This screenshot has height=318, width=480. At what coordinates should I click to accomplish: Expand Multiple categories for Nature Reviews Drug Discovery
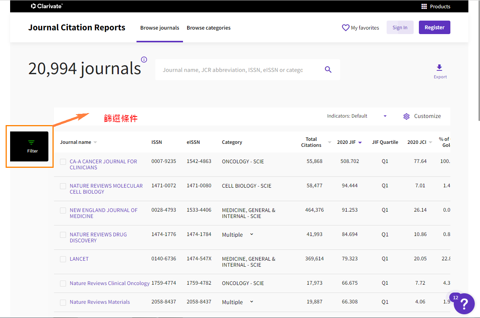coord(252,234)
